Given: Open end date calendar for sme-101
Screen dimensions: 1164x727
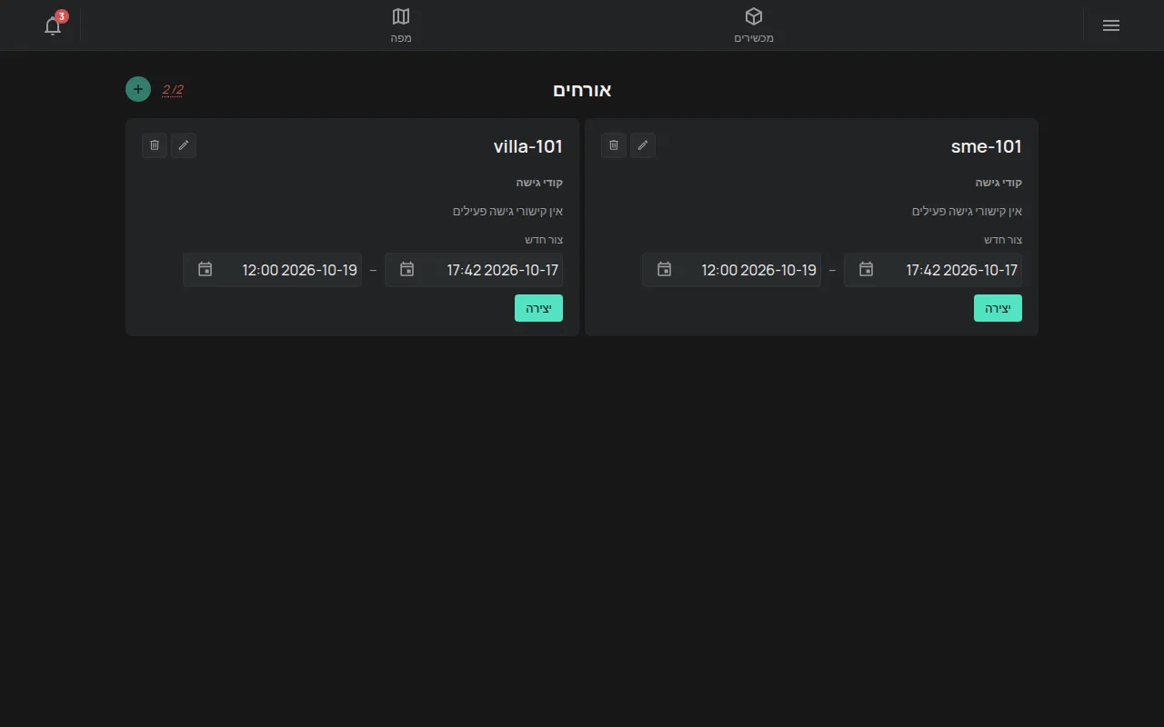Looking at the screenshot, I should click(x=664, y=269).
